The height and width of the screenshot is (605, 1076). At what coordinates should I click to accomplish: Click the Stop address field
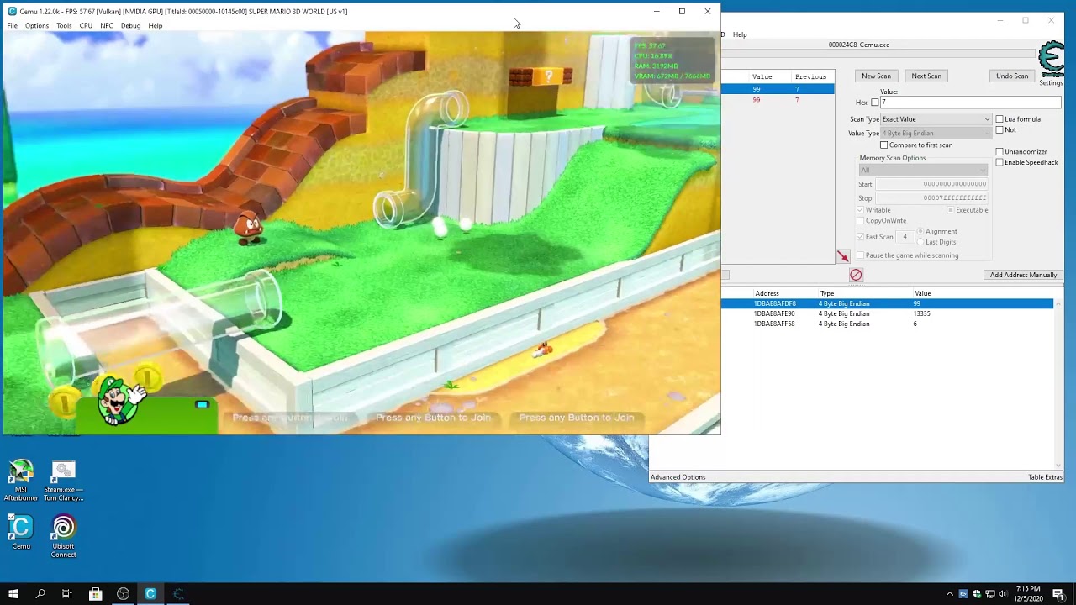point(931,198)
